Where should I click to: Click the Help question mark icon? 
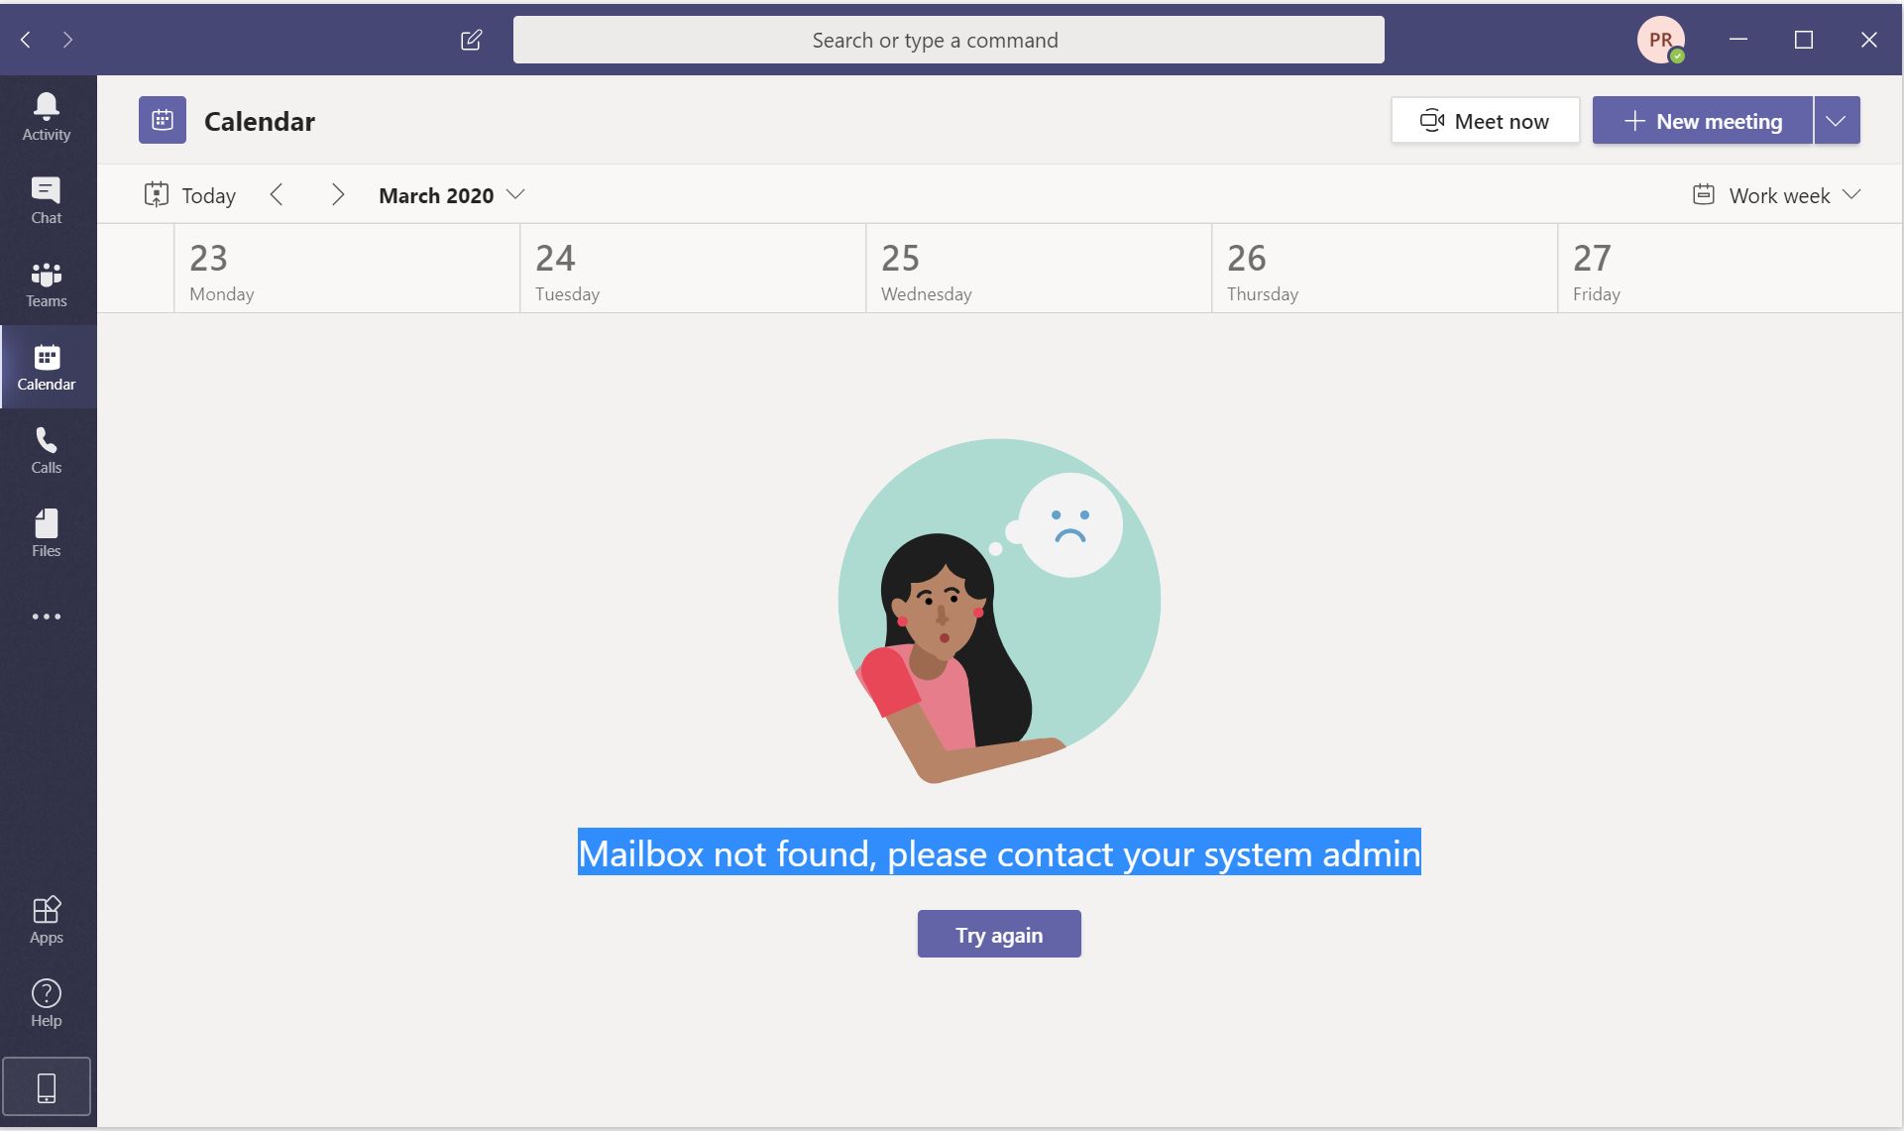tap(47, 1003)
